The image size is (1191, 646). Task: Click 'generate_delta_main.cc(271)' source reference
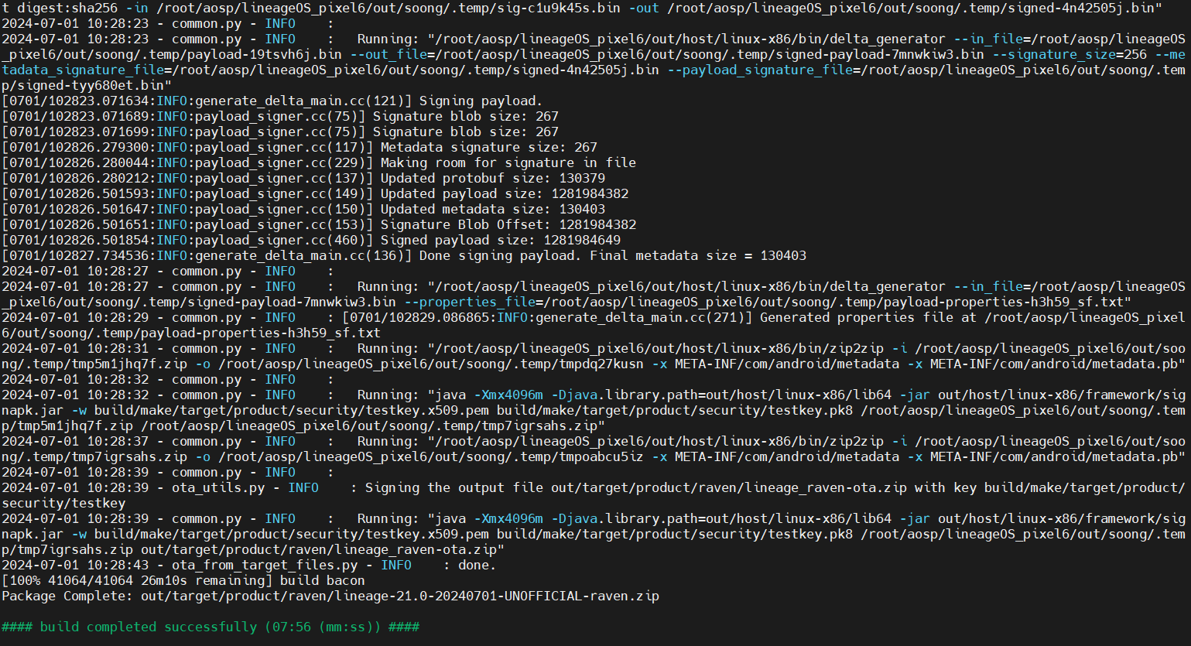click(644, 317)
